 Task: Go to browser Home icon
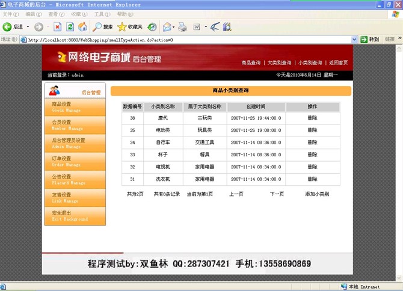(82, 27)
